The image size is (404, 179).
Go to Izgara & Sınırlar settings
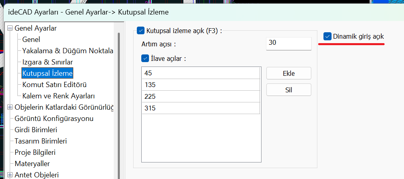47,62
